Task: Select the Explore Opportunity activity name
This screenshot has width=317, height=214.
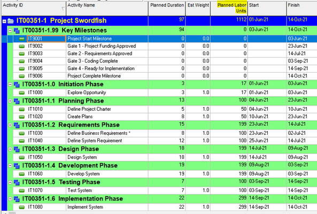Action: [x=87, y=93]
